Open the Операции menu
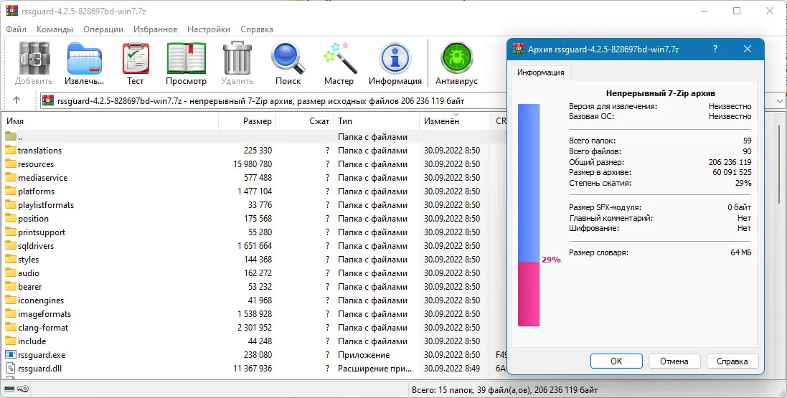 (x=103, y=29)
